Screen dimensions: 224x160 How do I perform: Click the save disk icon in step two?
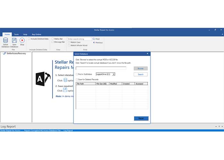pos(65,90)
